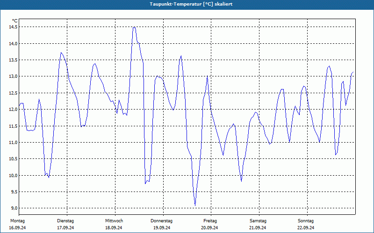Click the 14,5 y-axis value
Screen dimensions: 374x233
point(13,27)
